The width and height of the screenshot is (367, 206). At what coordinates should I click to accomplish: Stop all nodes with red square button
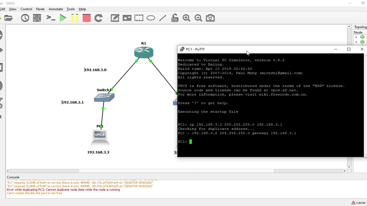[x=86, y=18]
